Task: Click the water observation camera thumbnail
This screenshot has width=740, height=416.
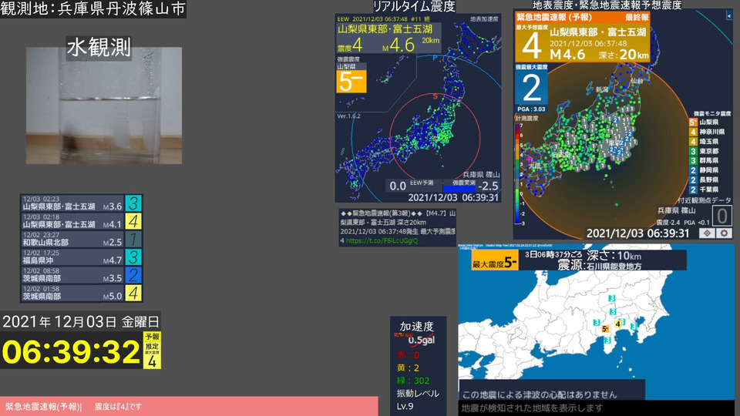Action: pos(104,106)
